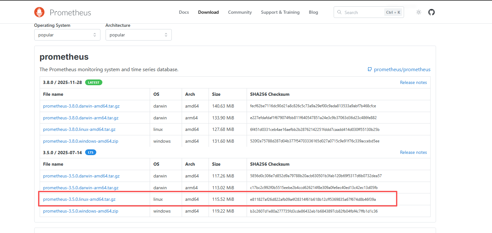The width and height of the screenshot is (492, 233).
Task: Open the Docs menu item
Action: pyautogui.click(x=184, y=12)
